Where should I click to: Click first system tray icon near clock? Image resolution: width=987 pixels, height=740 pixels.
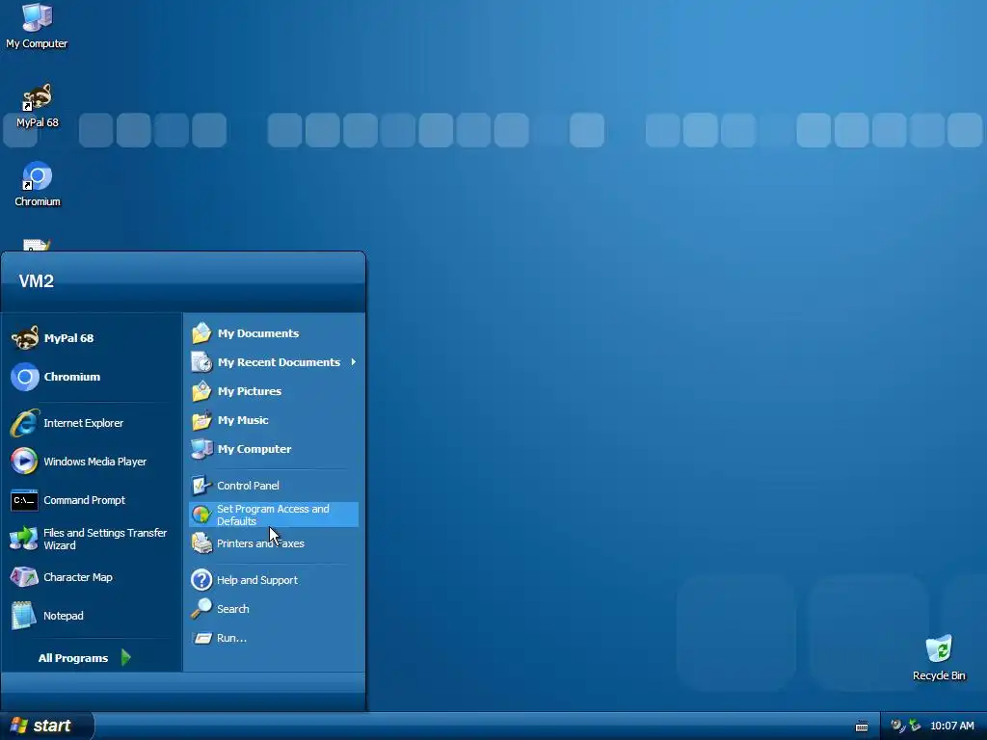click(x=897, y=726)
